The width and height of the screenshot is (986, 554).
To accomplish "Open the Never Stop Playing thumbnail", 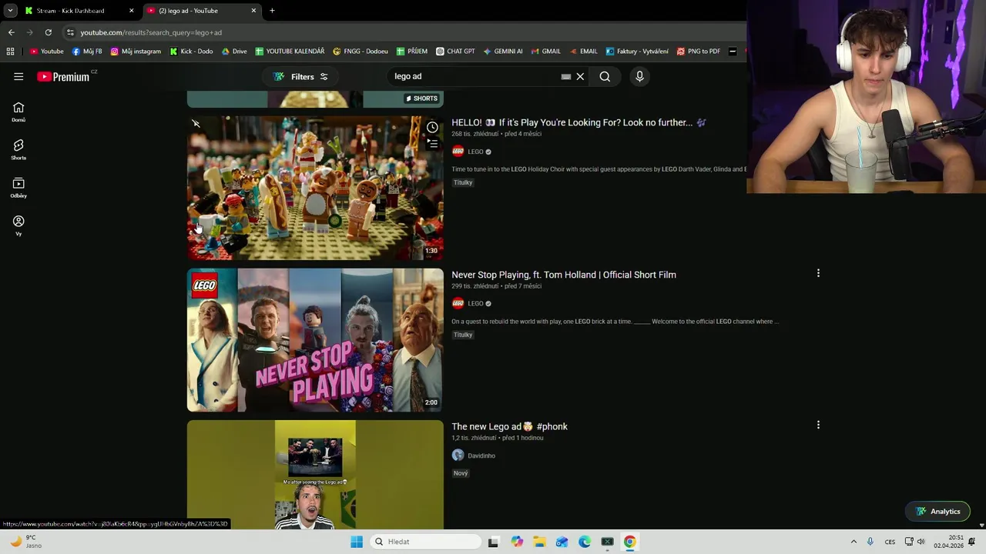I will click(x=315, y=340).
